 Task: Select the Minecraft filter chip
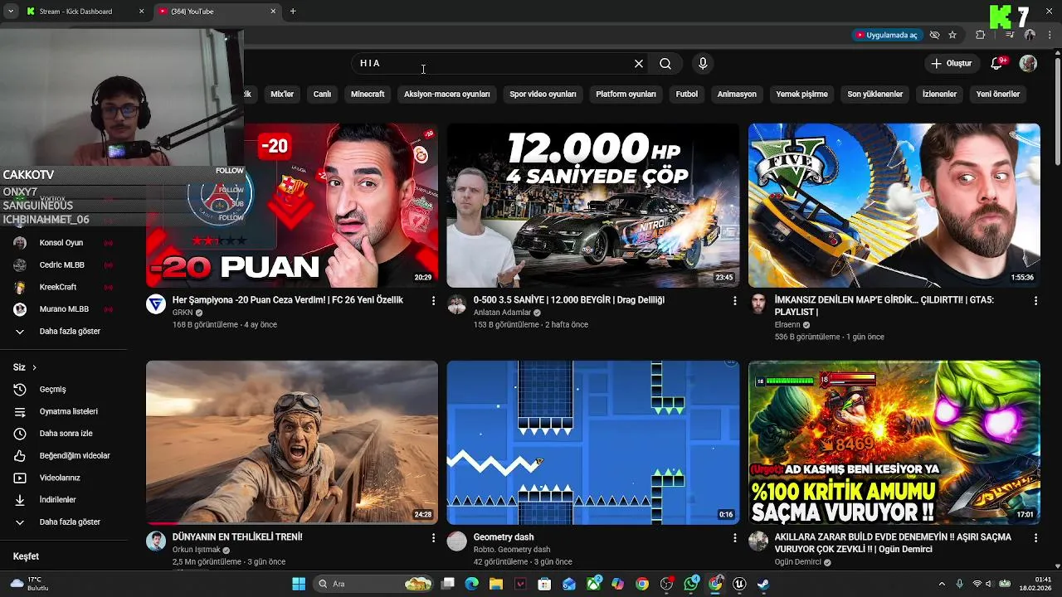click(x=368, y=95)
